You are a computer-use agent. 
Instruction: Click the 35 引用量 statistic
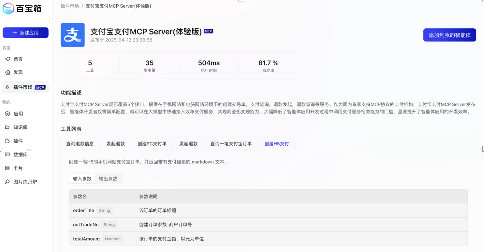point(149,66)
